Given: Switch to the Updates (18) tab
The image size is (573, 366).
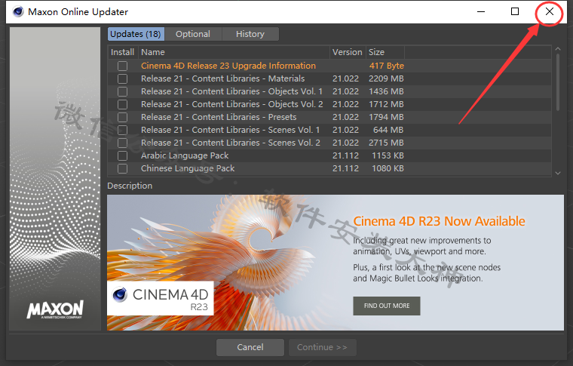Looking at the screenshot, I should tap(136, 34).
